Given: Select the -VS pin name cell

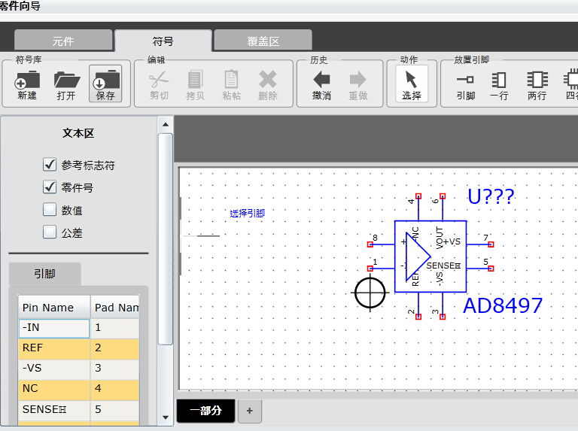Looking at the screenshot, I should tap(54, 369).
